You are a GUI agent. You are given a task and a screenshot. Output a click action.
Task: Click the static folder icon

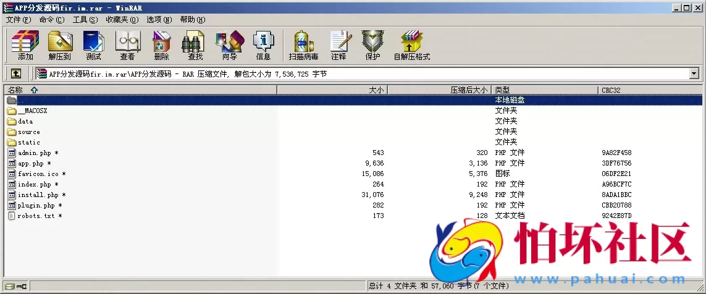pos(12,142)
